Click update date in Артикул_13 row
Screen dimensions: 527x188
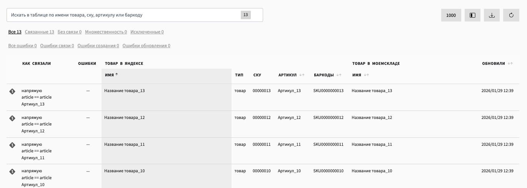(497, 91)
